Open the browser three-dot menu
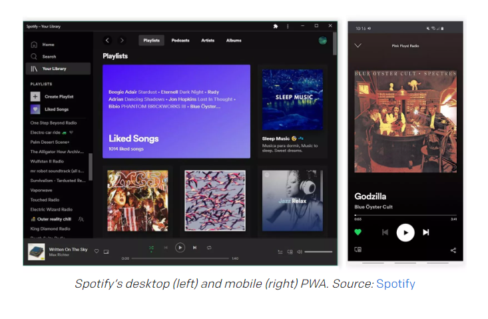The height and width of the screenshot is (319, 488). (x=288, y=26)
